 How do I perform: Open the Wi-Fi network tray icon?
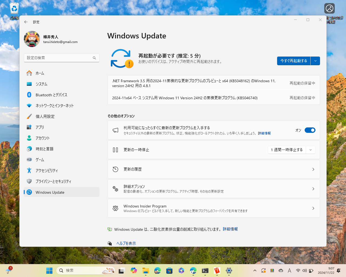click(x=298, y=271)
